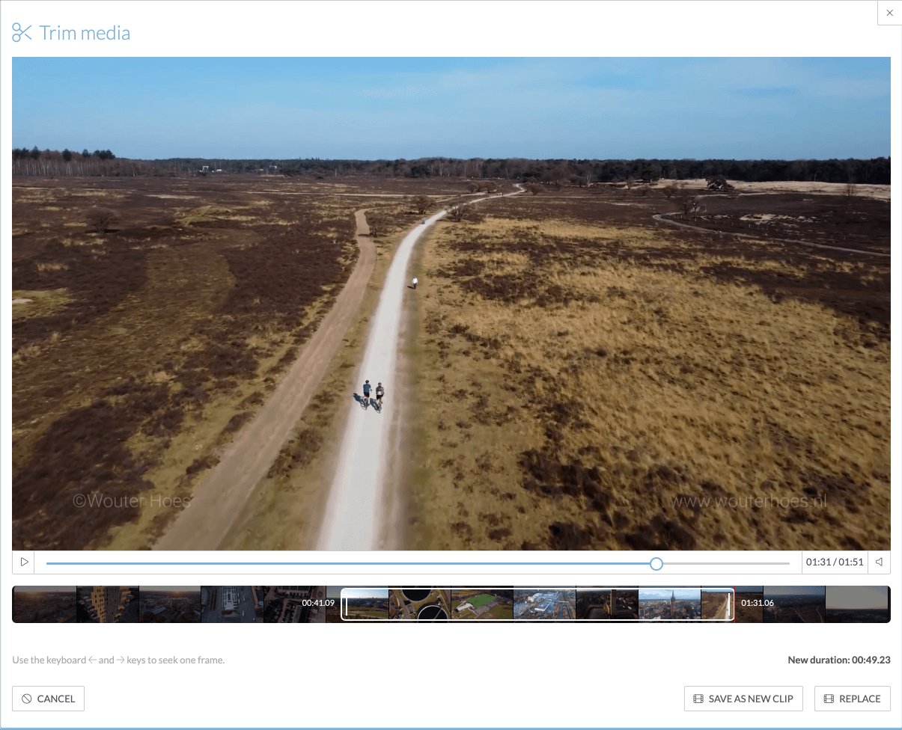Click the trim end handle in the filmstrip
The width and height of the screenshot is (902, 730).
tap(729, 604)
